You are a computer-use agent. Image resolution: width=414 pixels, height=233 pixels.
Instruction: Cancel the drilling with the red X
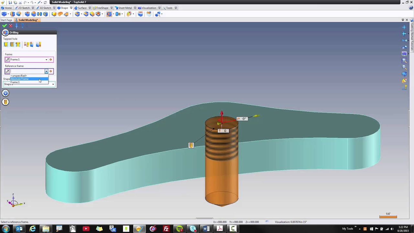(x=11, y=26)
